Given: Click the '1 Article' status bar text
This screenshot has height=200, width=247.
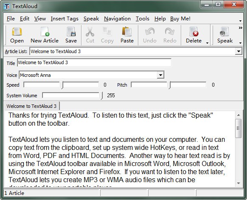Looking at the screenshot, I should tap(14, 193).
